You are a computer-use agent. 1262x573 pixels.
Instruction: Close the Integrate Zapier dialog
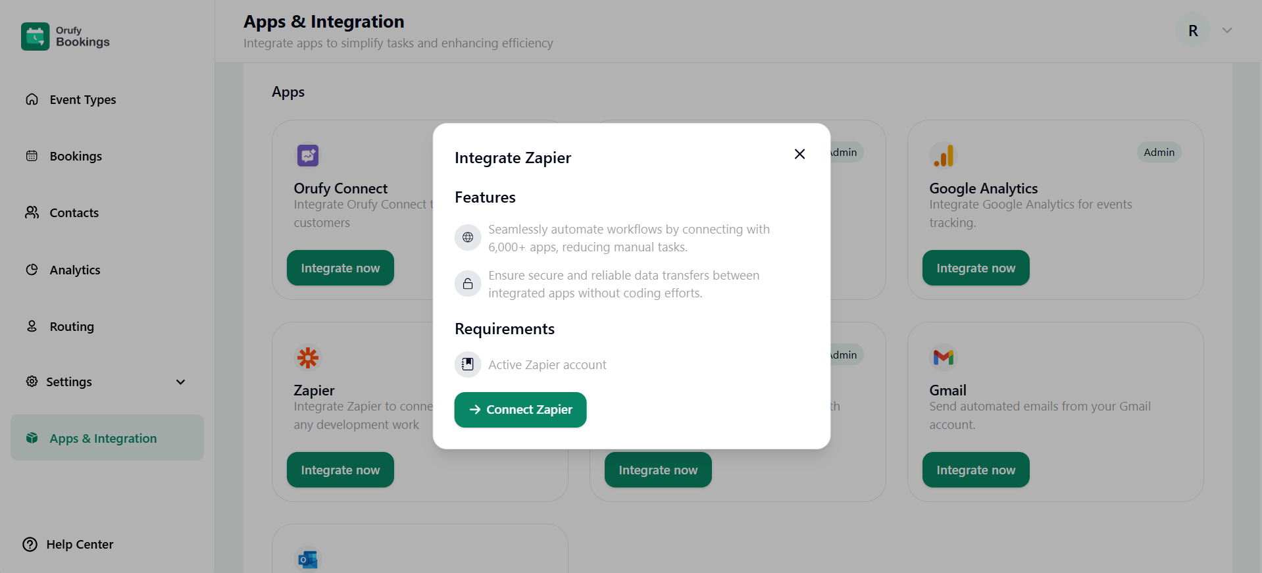pyautogui.click(x=799, y=154)
